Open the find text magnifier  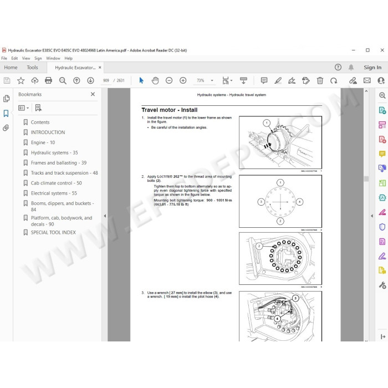pyautogui.click(x=63, y=80)
